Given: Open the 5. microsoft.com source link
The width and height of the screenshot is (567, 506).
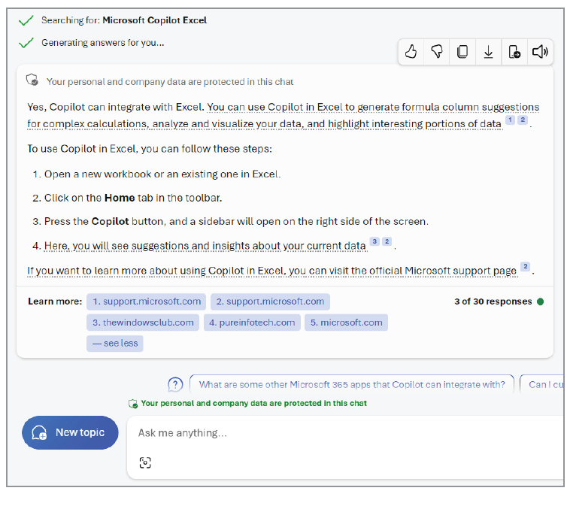Looking at the screenshot, I should click(346, 323).
